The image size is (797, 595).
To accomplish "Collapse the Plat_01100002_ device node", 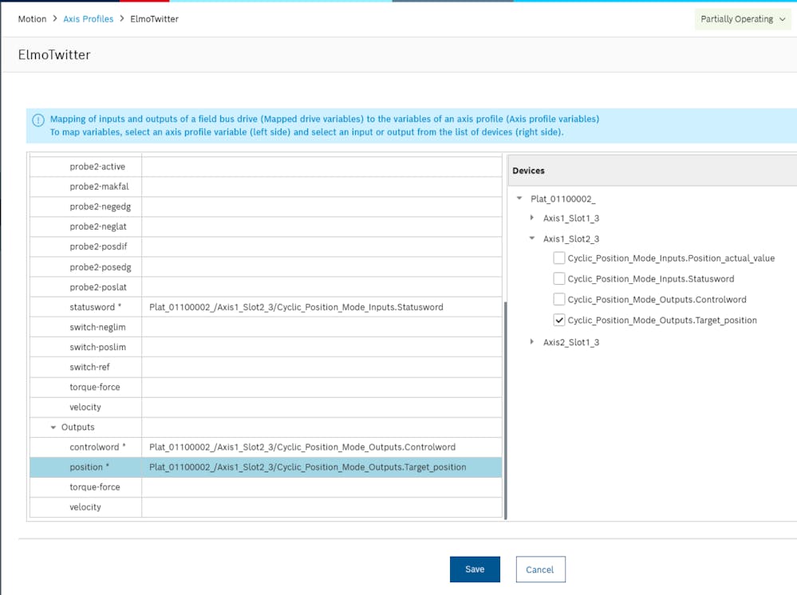I will point(519,198).
